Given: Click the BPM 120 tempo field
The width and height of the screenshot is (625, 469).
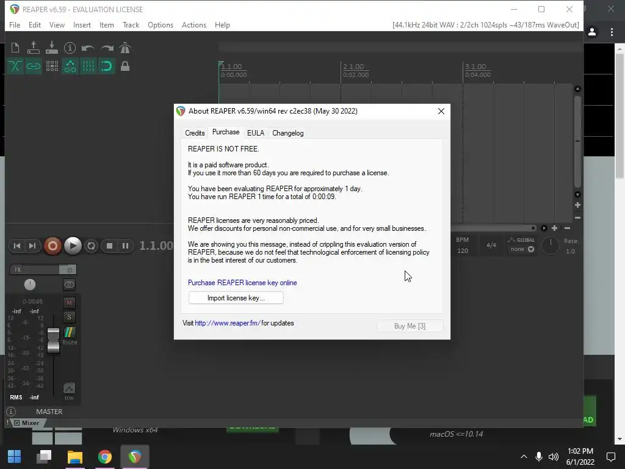Looking at the screenshot, I should coord(463,250).
